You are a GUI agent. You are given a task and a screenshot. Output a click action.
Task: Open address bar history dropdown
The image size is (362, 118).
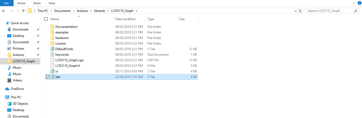coord(296,11)
